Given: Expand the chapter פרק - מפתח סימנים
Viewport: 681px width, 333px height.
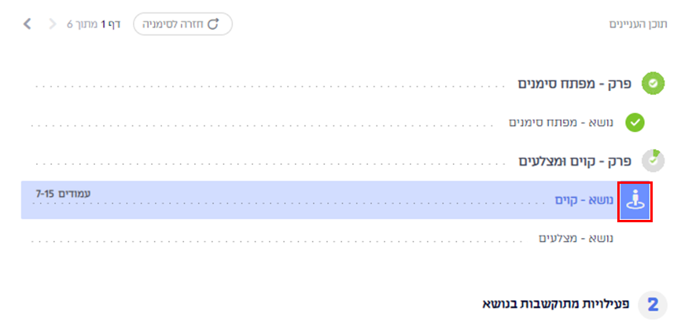Looking at the screenshot, I should pyautogui.click(x=576, y=84).
